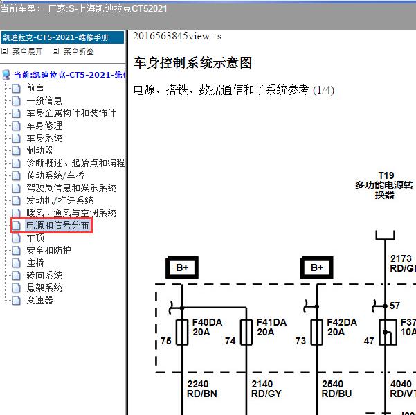Click subtitle 电源、搭铁、数据通信和子系统参考 (1/4)
The width and height of the screenshot is (416, 415).
[x=234, y=90]
